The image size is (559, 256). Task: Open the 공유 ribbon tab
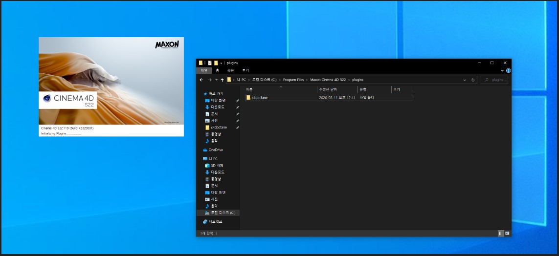pyautogui.click(x=231, y=70)
